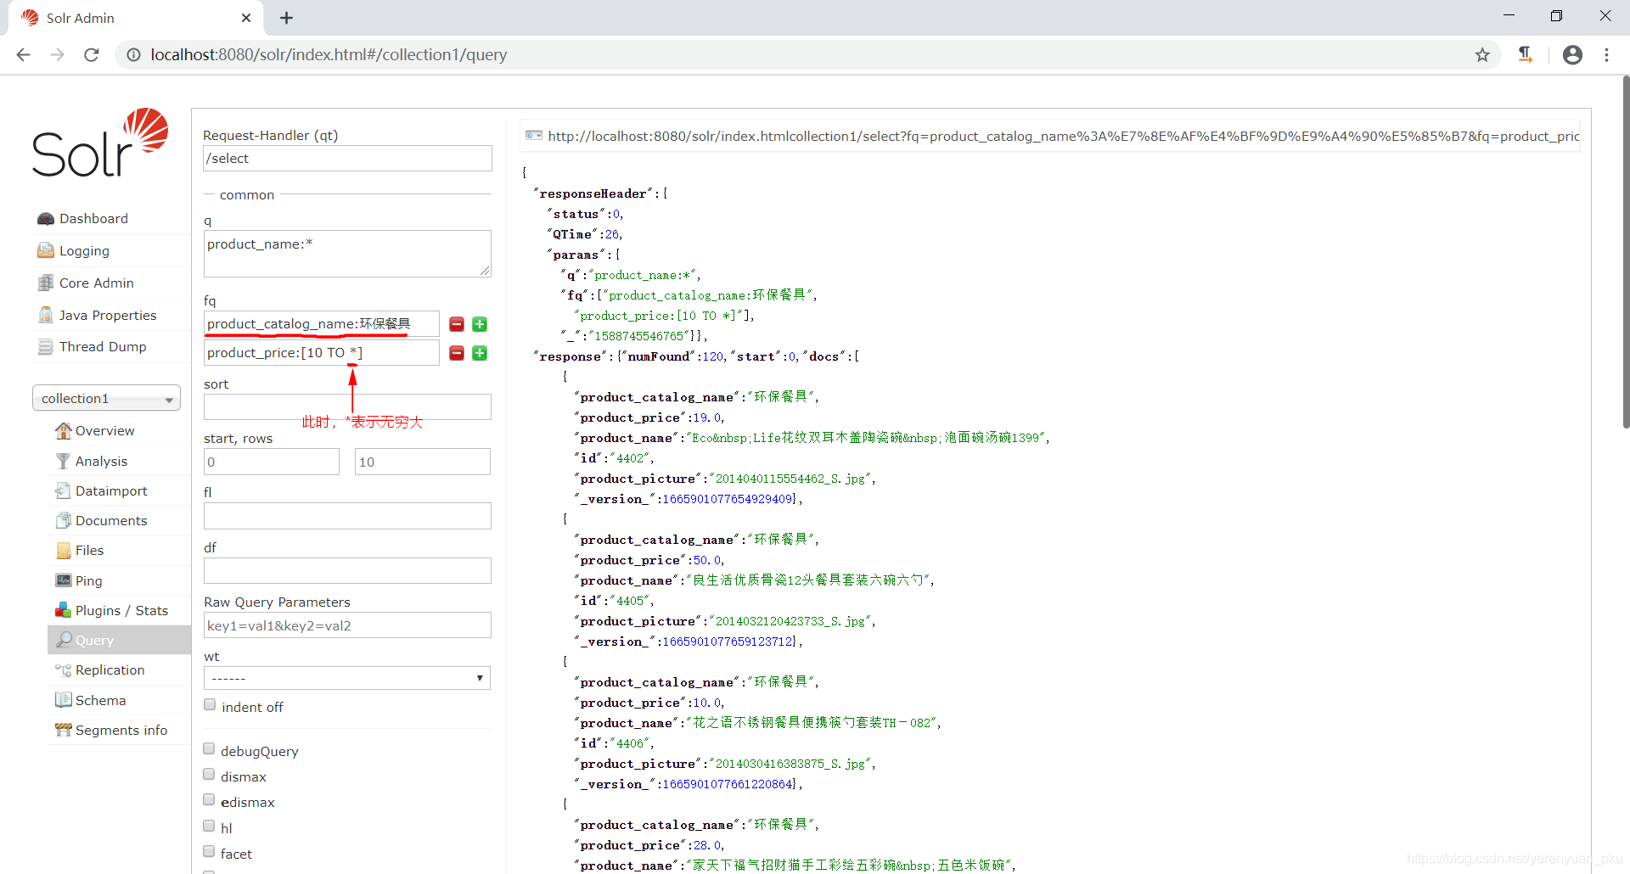This screenshot has width=1630, height=874.
Task: Toggle the indent off checkbox
Action: (210, 705)
